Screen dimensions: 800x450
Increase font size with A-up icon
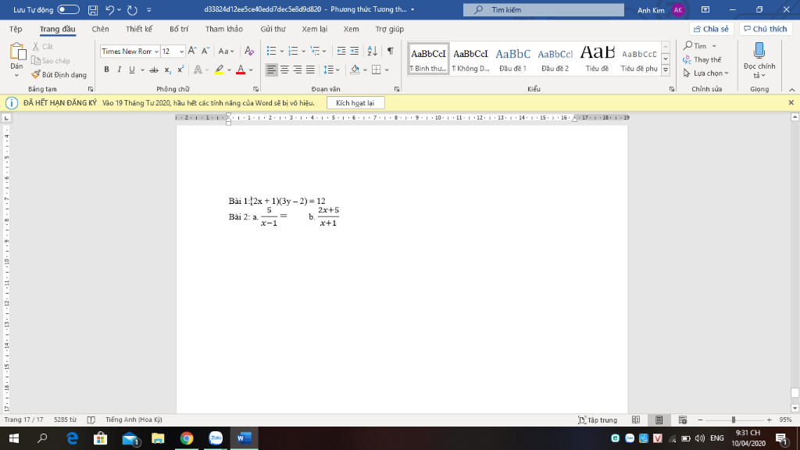(x=192, y=51)
